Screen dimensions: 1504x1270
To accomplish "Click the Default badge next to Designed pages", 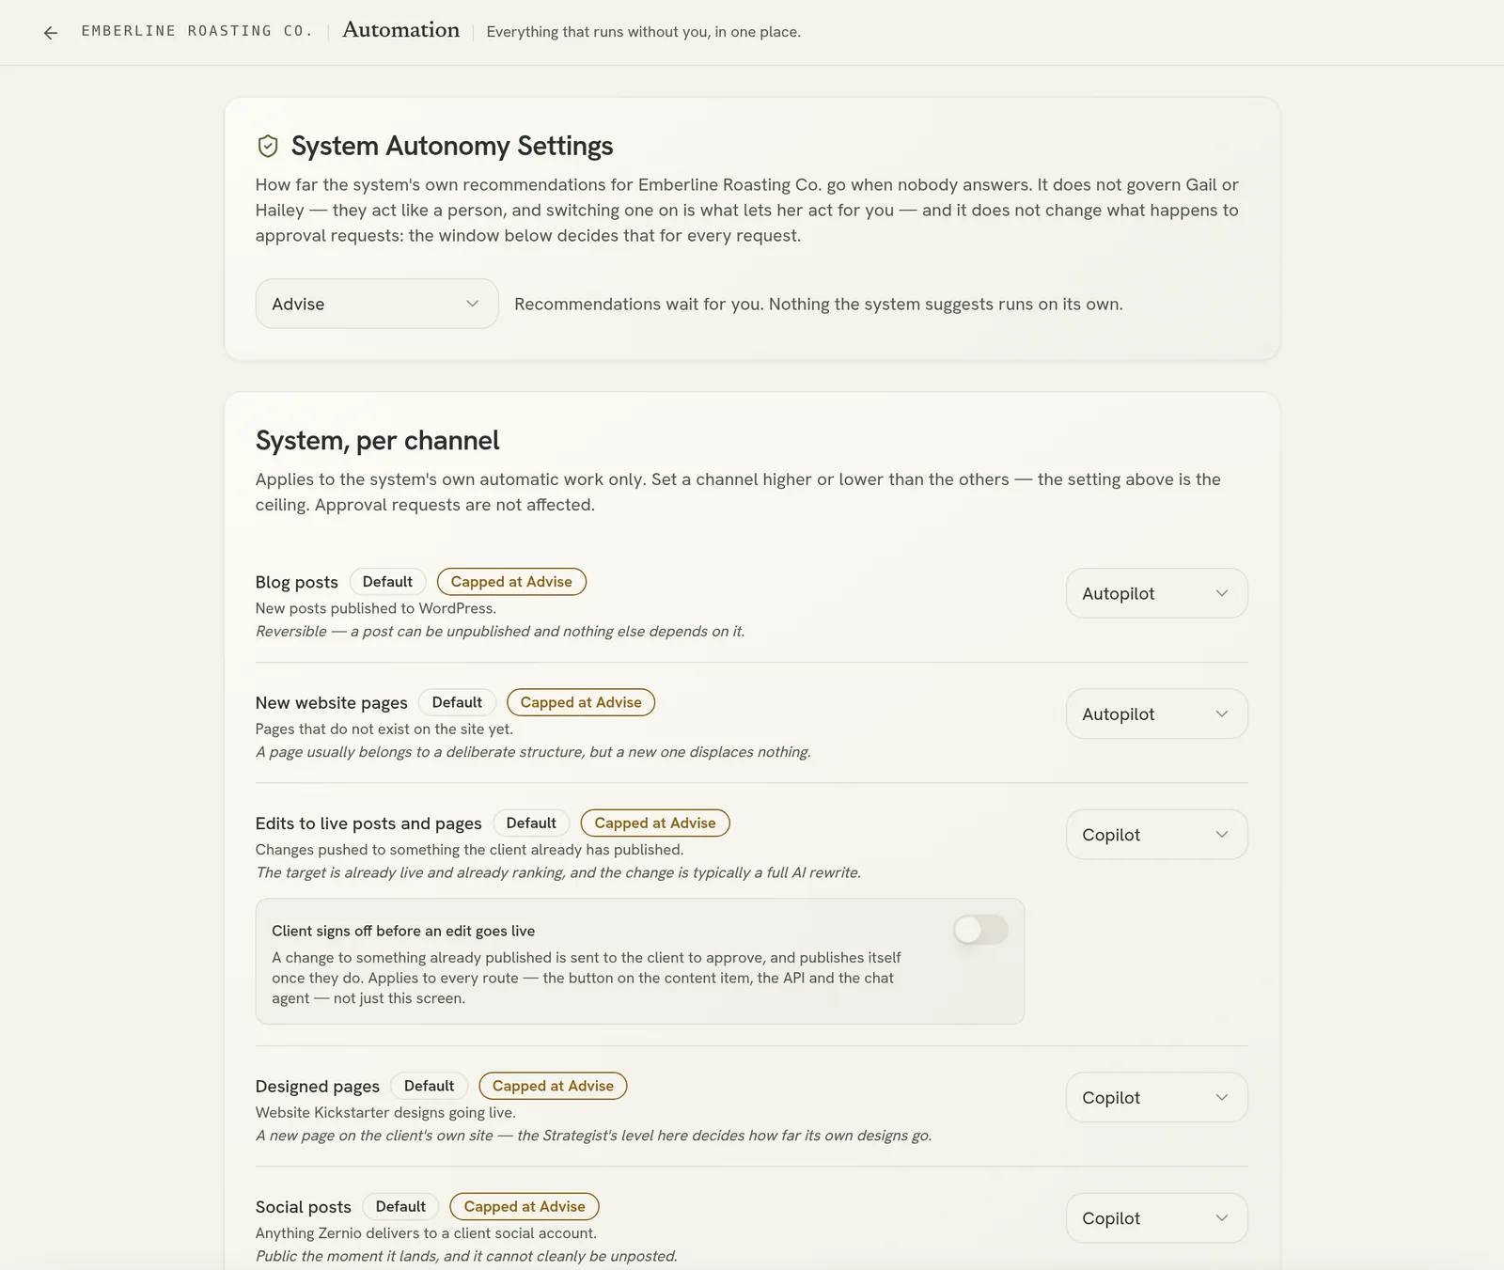I will pos(430,1086).
